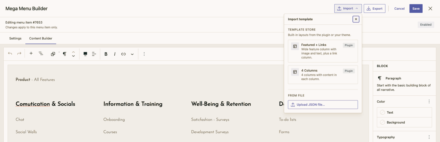Select the Content Builder tab
This screenshot has width=440, height=142.
pyautogui.click(x=41, y=38)
